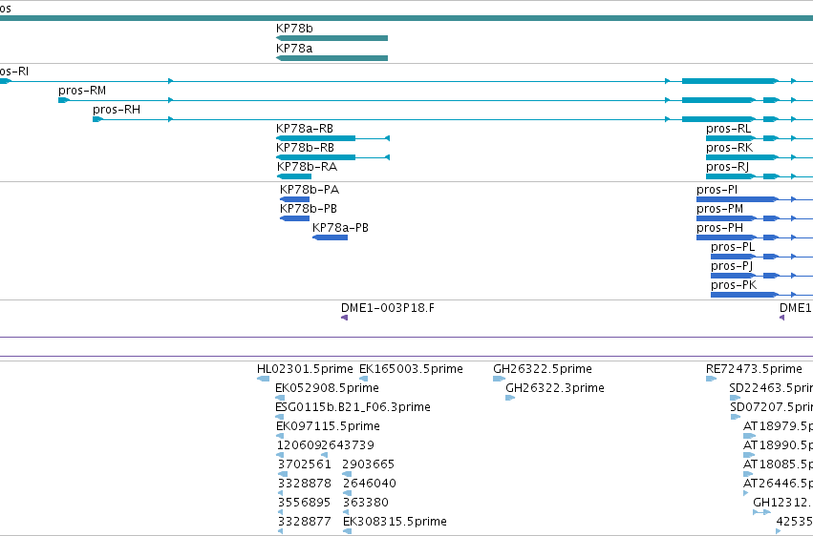Choose the AT18085 EST

pos(748,474)
